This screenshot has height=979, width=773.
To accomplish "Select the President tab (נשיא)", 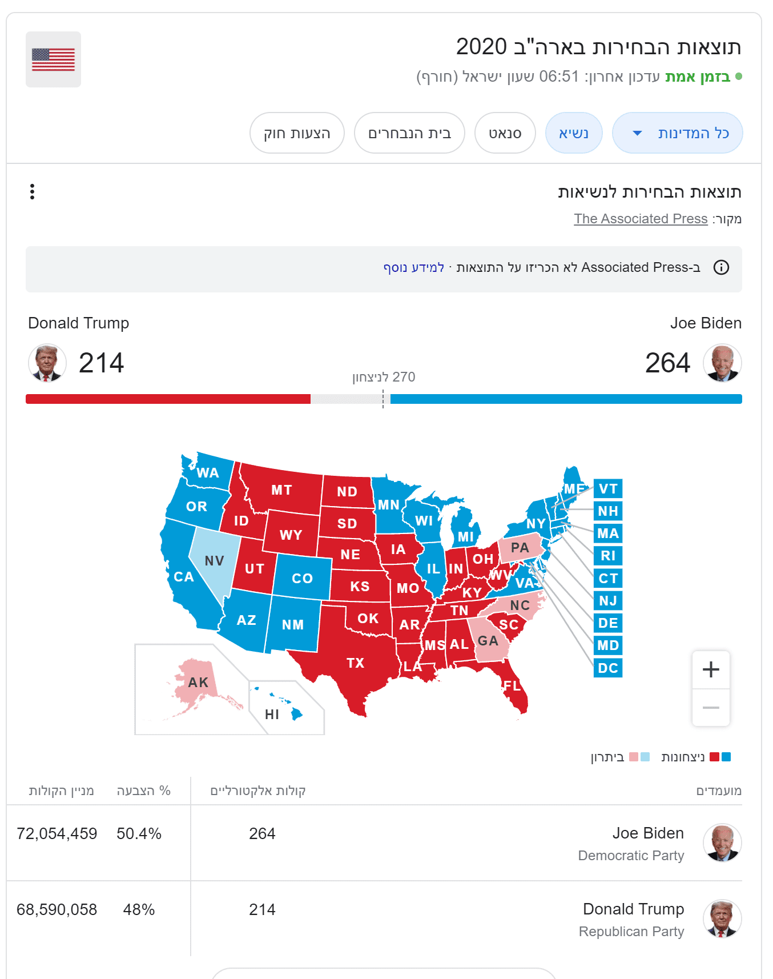I will tap(573, 133).
